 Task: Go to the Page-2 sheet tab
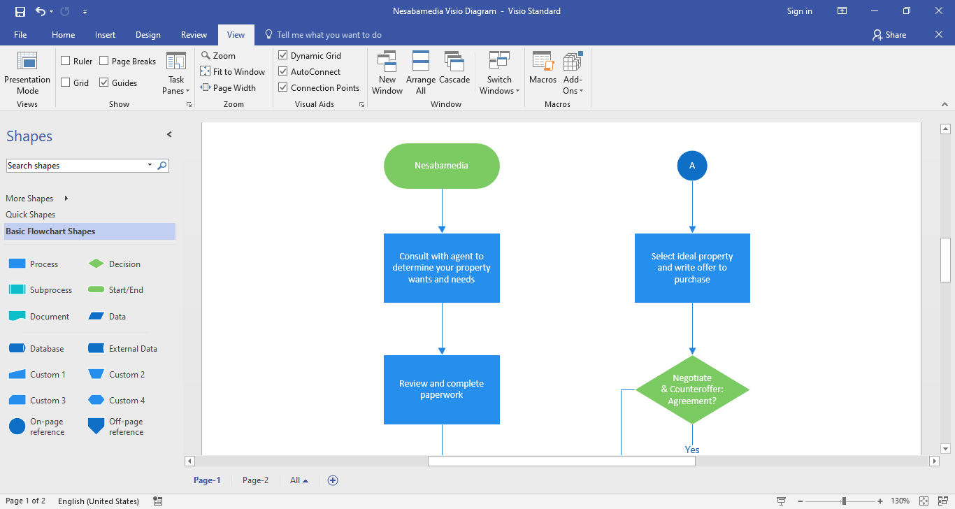click(x=255, y=480)
